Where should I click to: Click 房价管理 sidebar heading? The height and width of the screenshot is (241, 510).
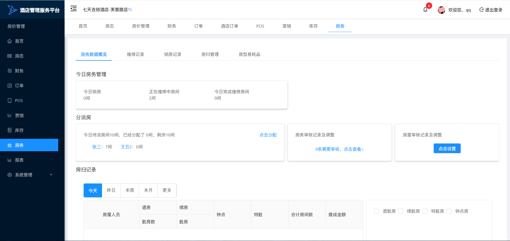click(x=16, y=26)
